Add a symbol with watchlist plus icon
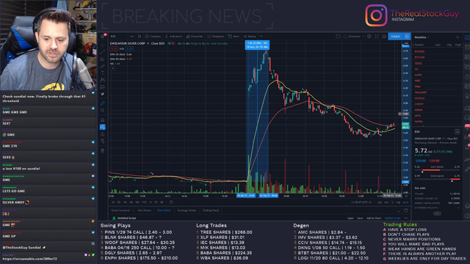The height and width of the screenshot is (264, 470). (x=458, y=37)
